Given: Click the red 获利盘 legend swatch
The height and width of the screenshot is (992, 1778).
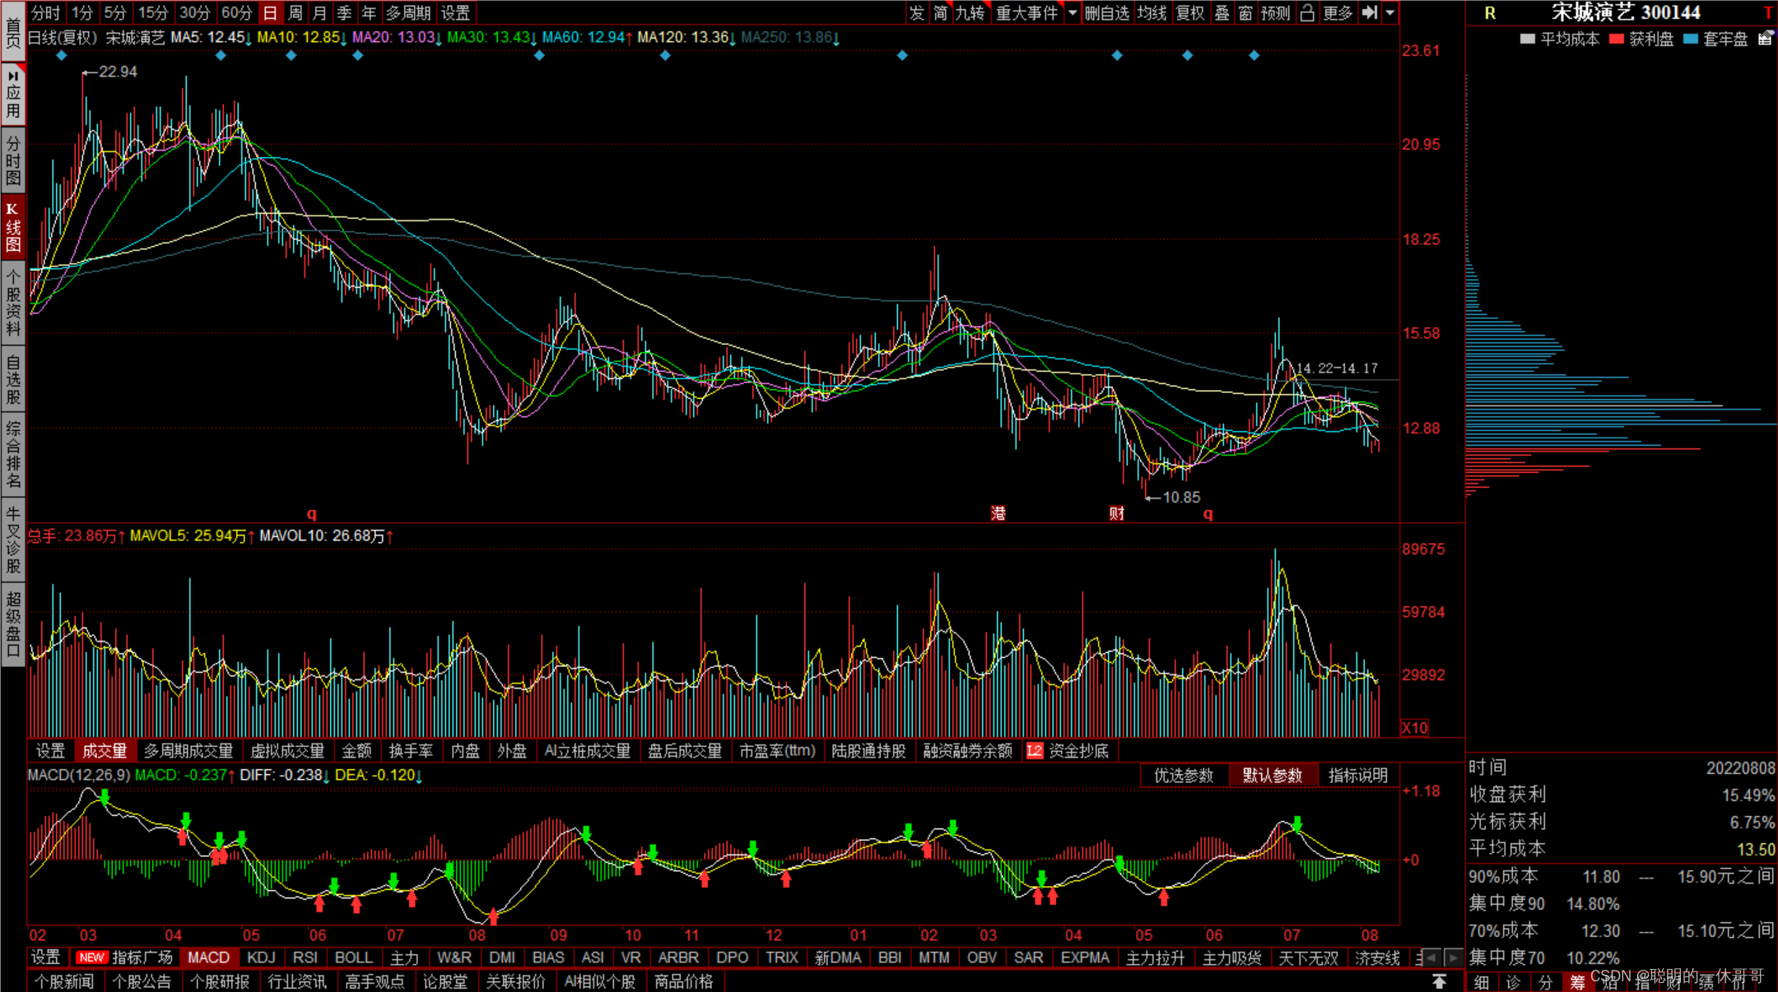Looking at the screenshot, I should click(x=1617, y=39).
